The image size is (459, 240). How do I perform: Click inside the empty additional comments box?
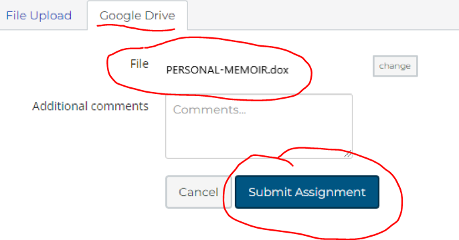(259, 126)
